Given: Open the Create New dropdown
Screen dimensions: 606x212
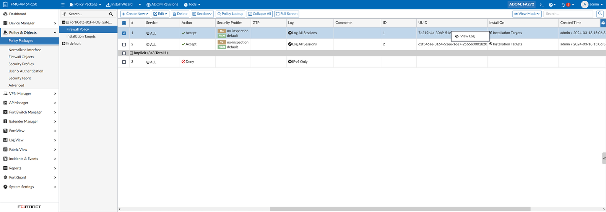Looking at the screenshot, I should [x=135, y=14].
